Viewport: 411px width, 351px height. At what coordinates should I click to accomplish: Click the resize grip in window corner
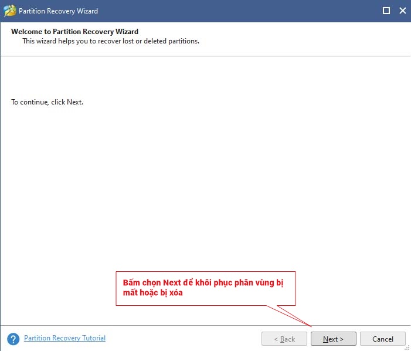pyautogui.click(x=407, y=348)
